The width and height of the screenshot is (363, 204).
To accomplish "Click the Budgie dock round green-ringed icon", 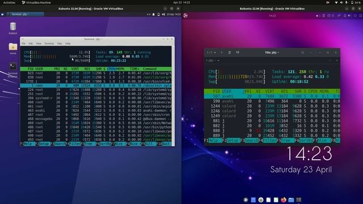I will point(261,199).
